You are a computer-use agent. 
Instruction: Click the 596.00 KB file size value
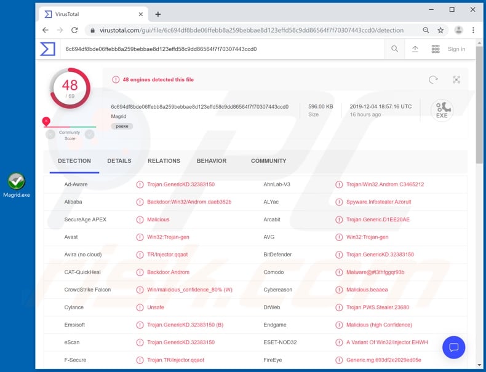(321, 106)
